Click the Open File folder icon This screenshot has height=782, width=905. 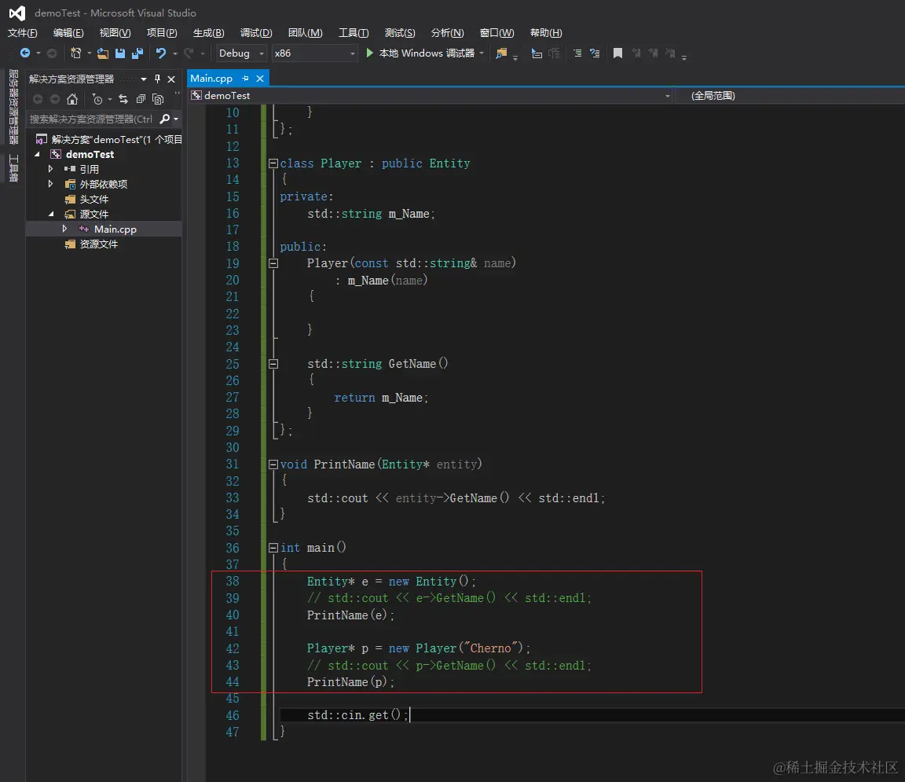pos(103,53)
